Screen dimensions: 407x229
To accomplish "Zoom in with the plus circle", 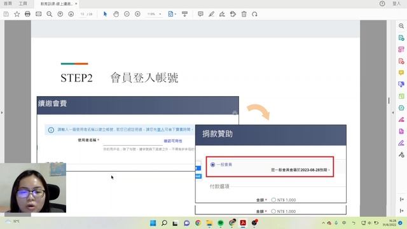I will 137,14.
